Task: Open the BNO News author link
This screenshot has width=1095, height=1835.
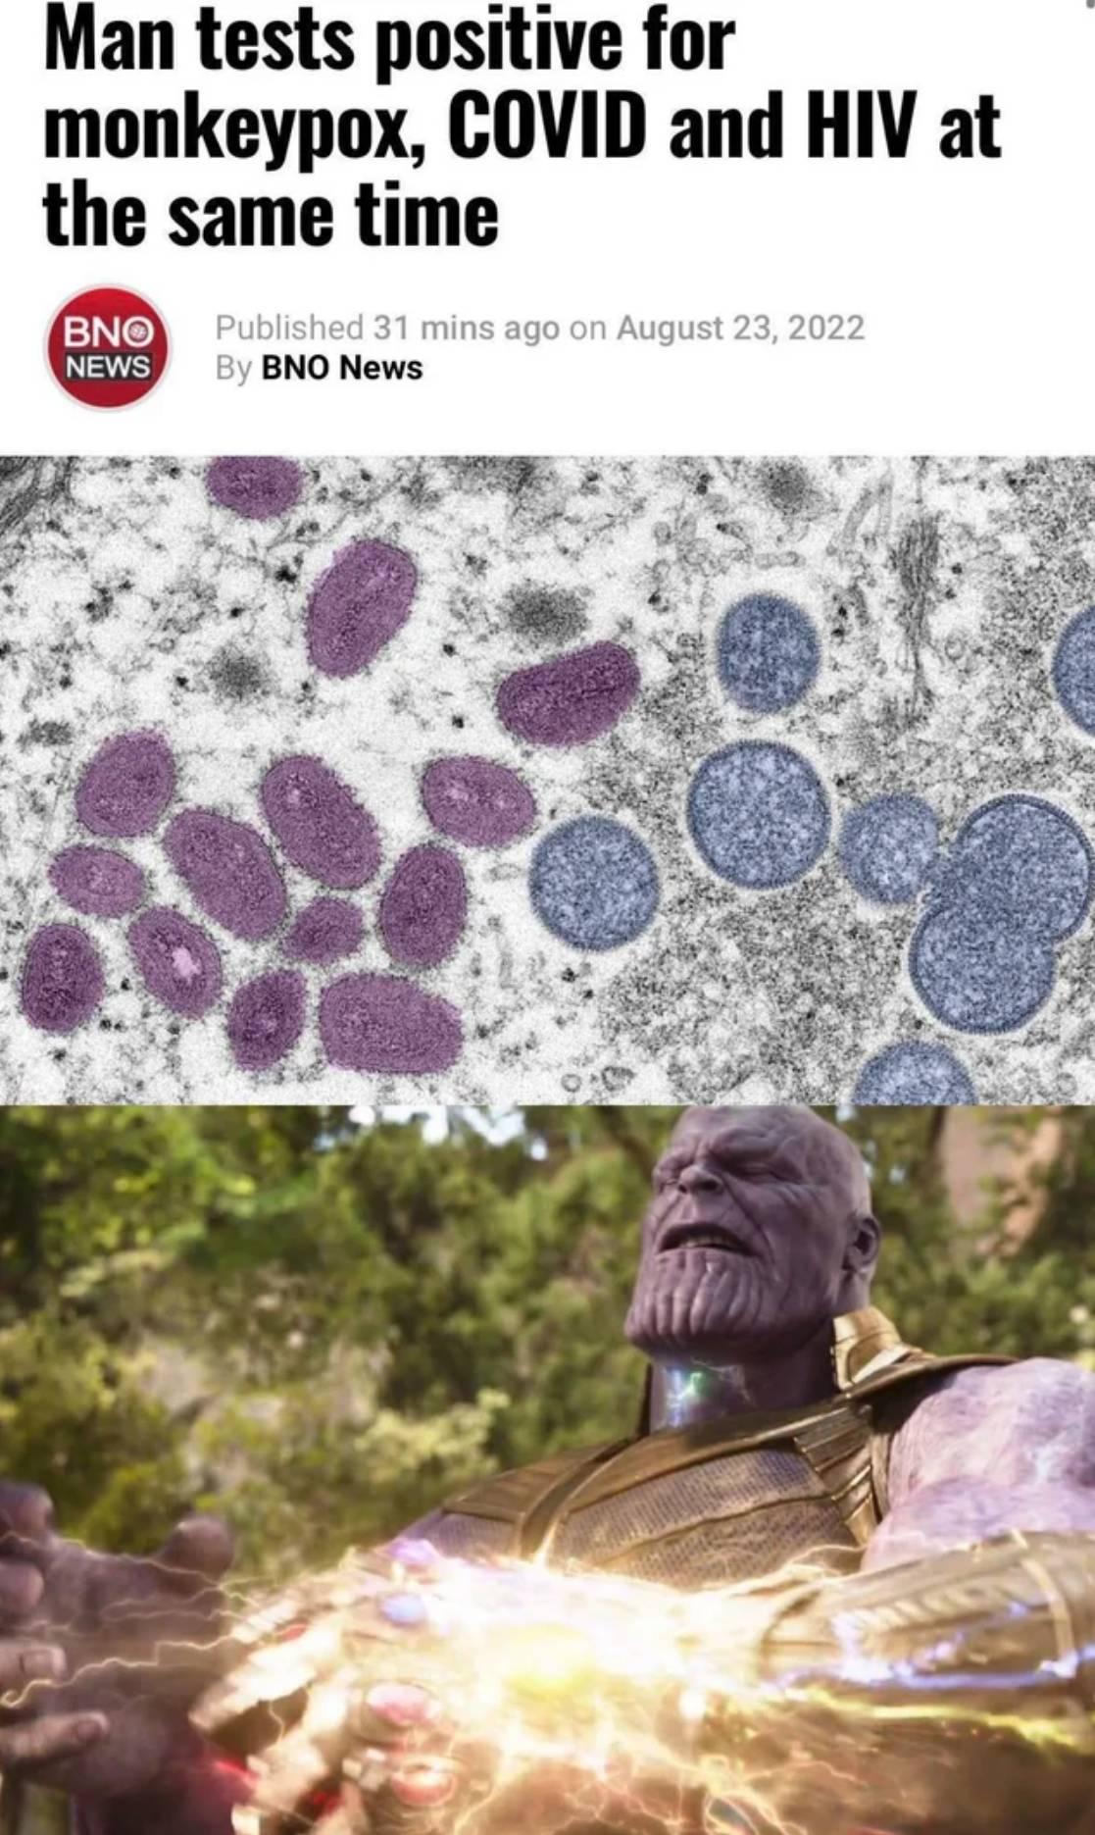Action: pos(342,369)
